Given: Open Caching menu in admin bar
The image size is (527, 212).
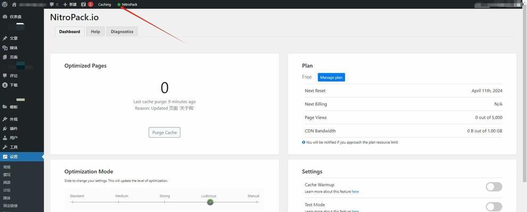Looking at the screenshot, I should 105,4.
